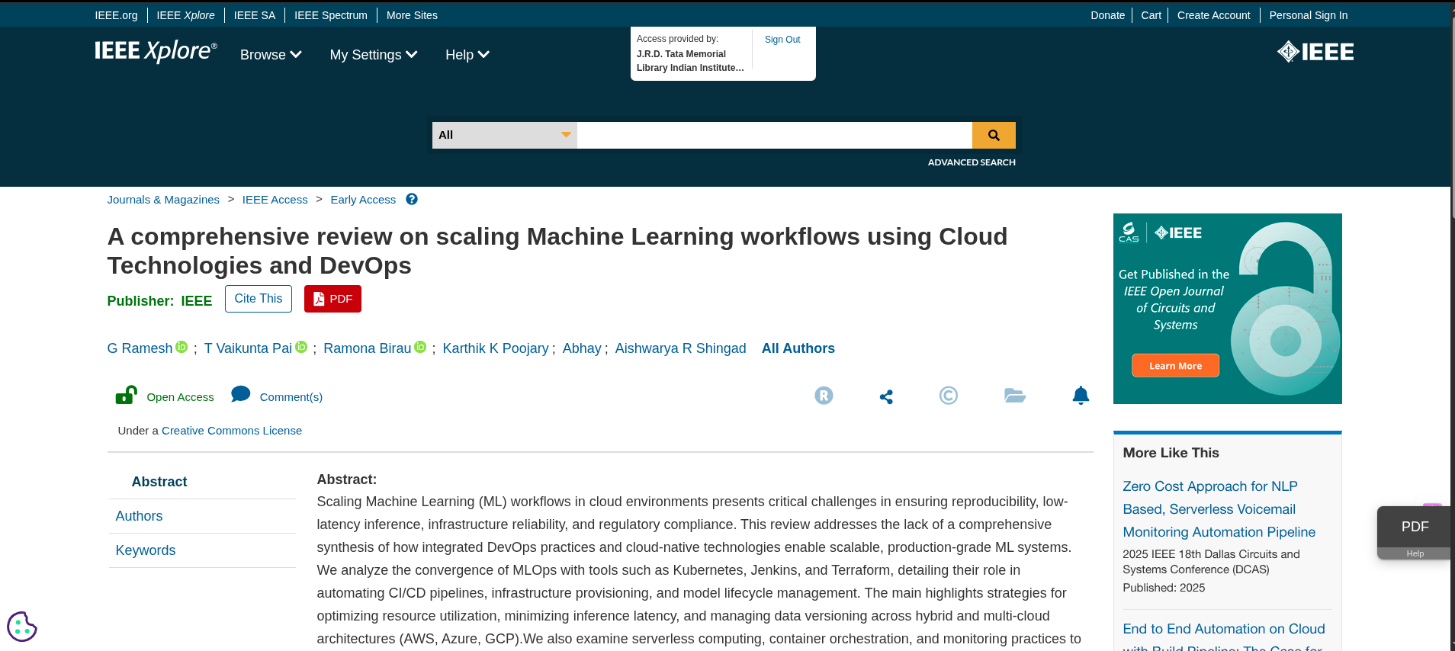Click the search magnifier button
Screen dimensions: 1455x651
(994, 135)
